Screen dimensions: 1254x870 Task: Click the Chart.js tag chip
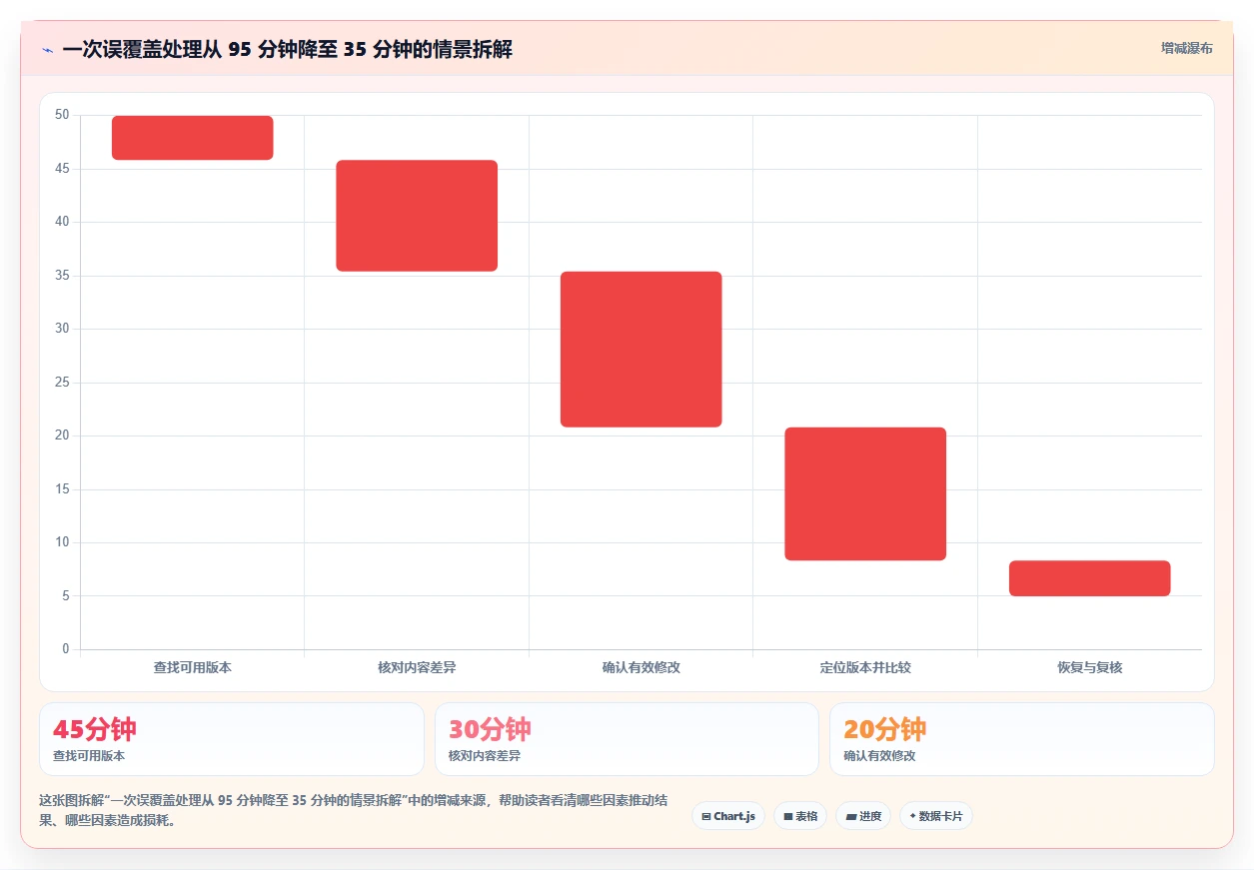[x=728, y=816]
